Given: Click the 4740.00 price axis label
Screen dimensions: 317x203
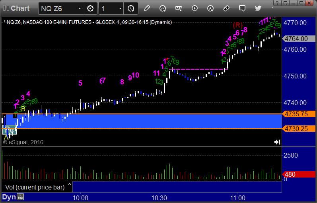Looking at the screenshot, I should click(x=295, y=103).
